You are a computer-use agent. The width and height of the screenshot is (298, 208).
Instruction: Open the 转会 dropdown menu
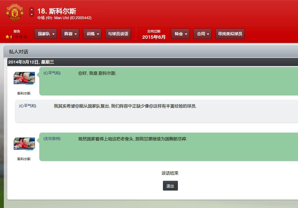180,34
